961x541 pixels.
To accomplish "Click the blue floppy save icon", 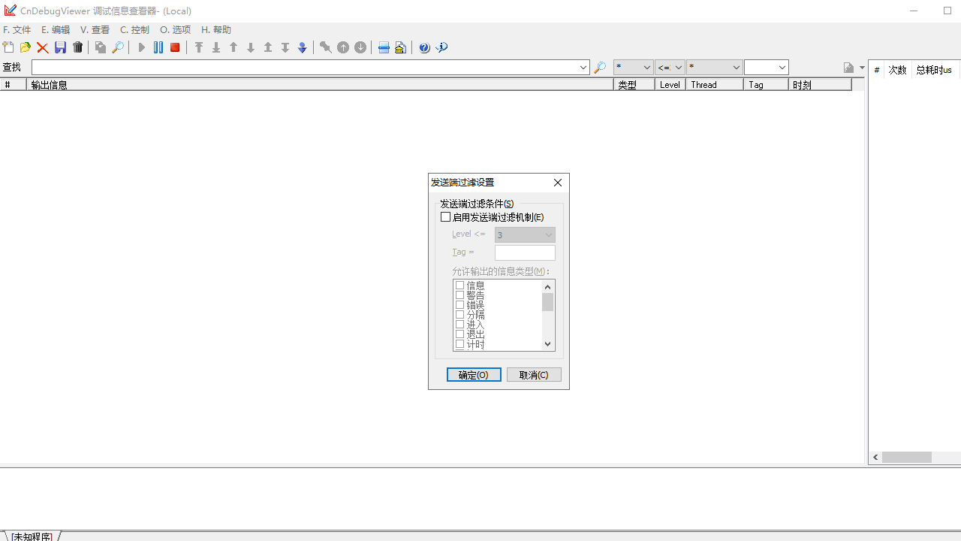I will pos(61,47).
